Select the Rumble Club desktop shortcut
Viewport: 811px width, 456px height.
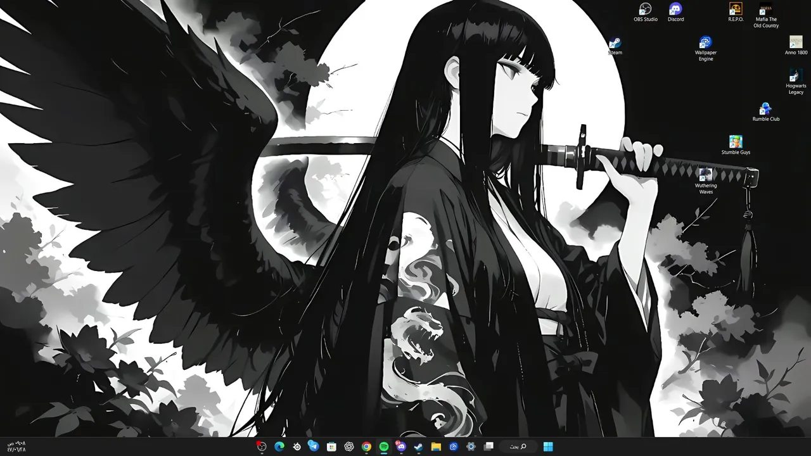[x=765, y=112]
